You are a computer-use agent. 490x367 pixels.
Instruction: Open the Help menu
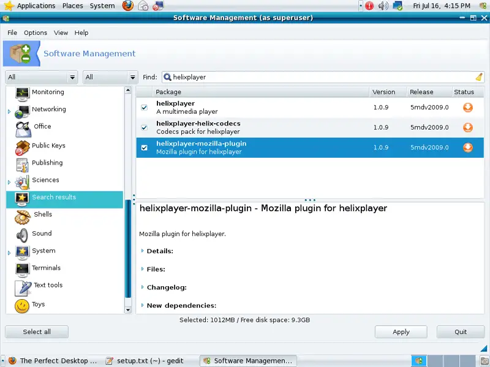pyautogui.click(x=81, y=33)
